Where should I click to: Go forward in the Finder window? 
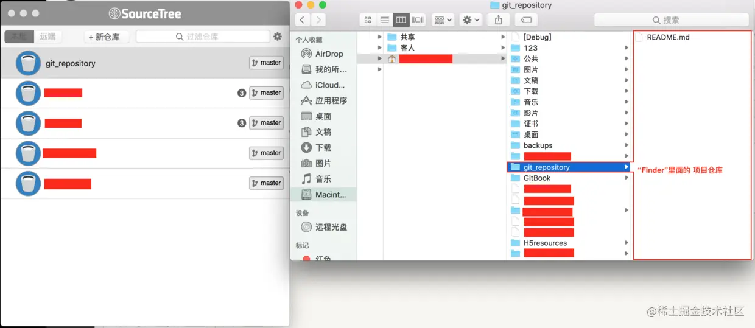[318, 20]
